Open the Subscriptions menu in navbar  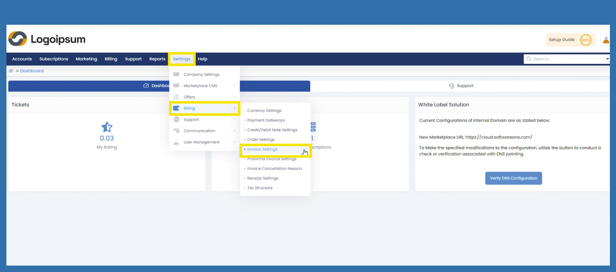point(54,59)
